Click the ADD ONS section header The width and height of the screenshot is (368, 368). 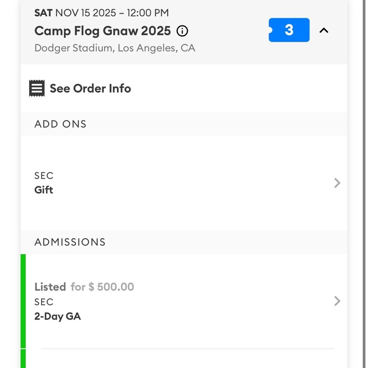tap(60, 124)
